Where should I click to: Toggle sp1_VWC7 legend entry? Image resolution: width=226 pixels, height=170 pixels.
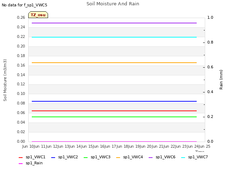click(x=195, y=157)
